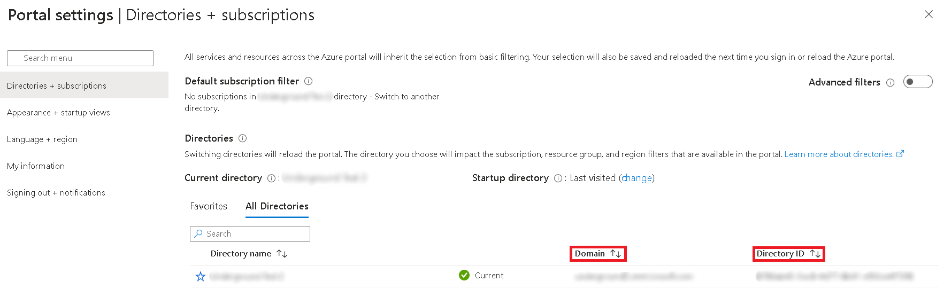Open Appearance + startup views settings

tap(58, 113)
